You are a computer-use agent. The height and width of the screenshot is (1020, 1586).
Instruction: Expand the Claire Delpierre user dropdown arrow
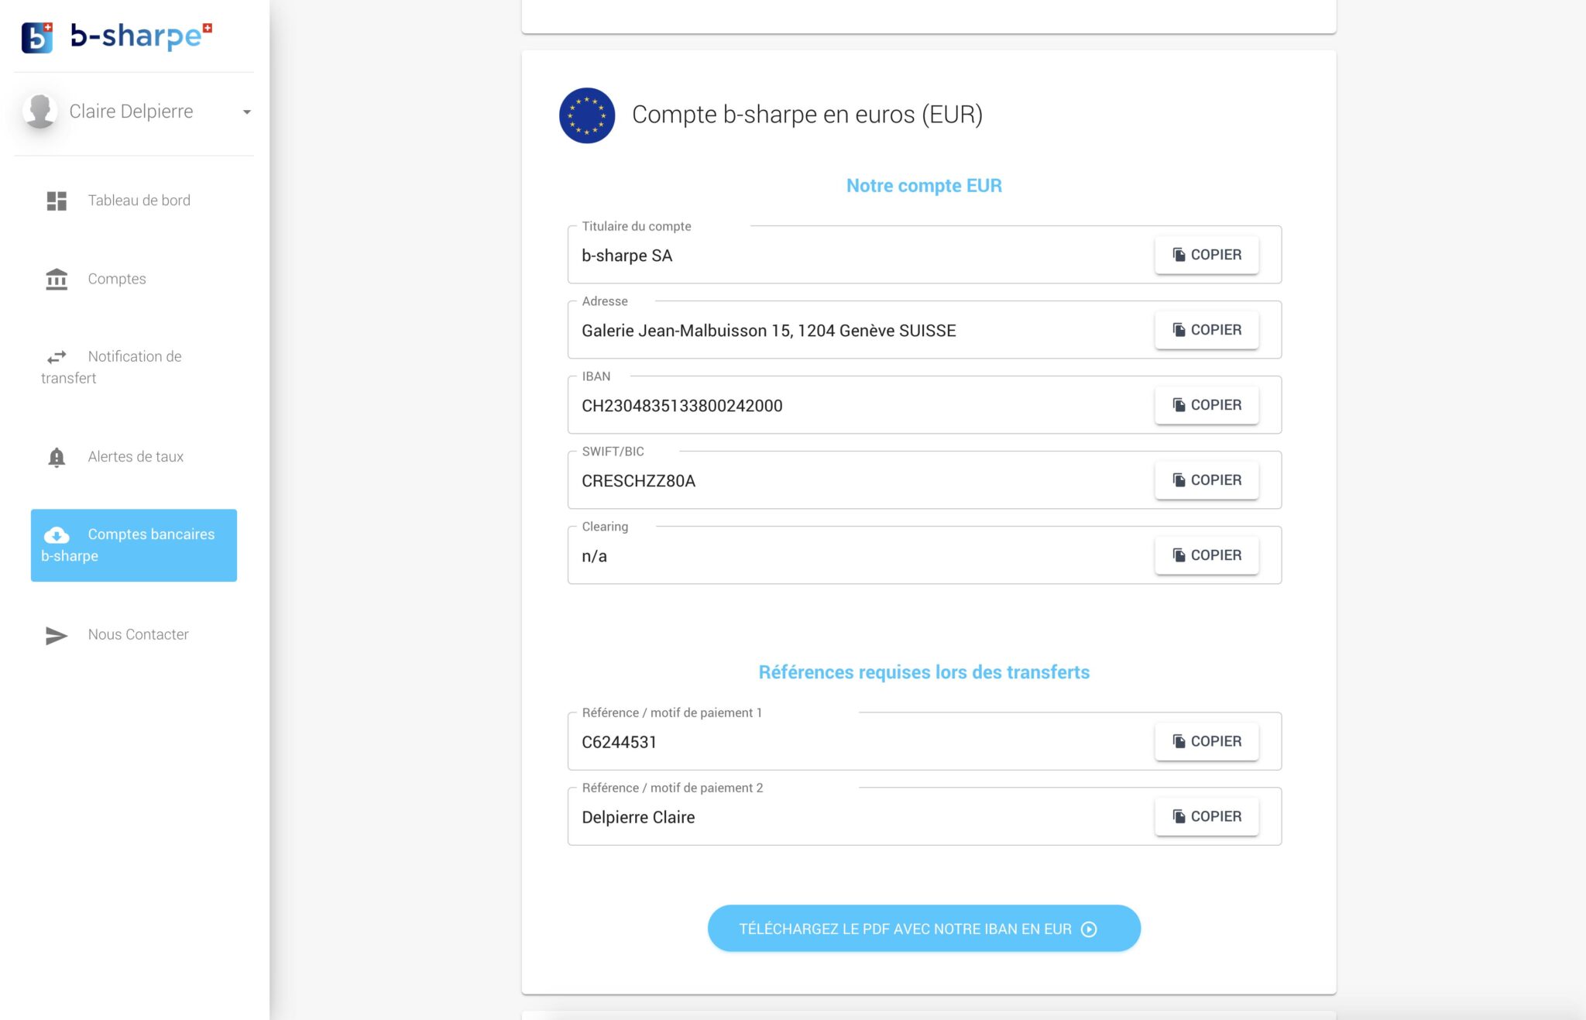click(246, 112)
